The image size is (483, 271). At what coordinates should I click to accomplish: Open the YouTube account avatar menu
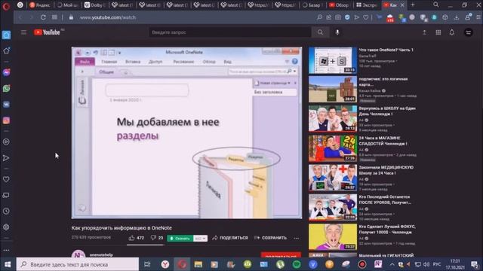pyautogui.click(x=469, y=32)
